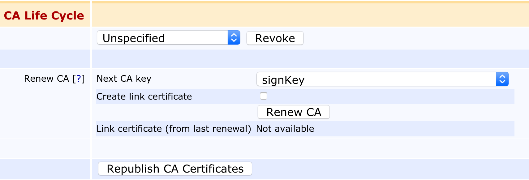Click the Next CA key label
This screenshot has height=180, width=529.
124,79
